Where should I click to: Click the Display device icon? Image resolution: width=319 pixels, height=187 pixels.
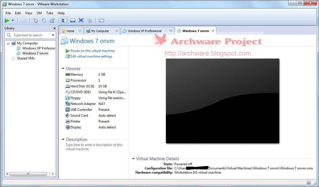67,127
